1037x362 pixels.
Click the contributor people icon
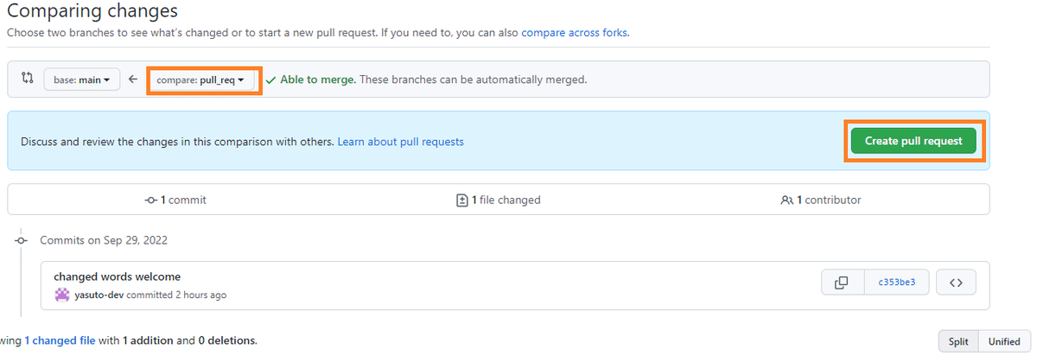[x=786, y=200]
